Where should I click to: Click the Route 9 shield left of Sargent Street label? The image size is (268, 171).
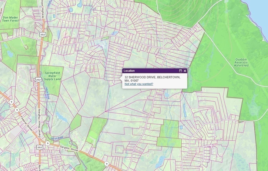click(48, 143)
